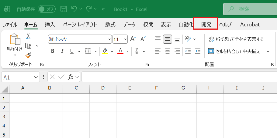This screenshot has width=277, height=138.
Task: Click the Insert Function fx button
Action: [71, 77]
